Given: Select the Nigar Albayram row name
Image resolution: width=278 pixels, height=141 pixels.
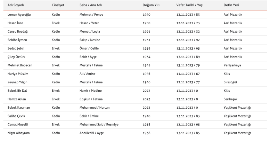Looking at the screenshot, I should pyautogui.click(x=19, y=133).
